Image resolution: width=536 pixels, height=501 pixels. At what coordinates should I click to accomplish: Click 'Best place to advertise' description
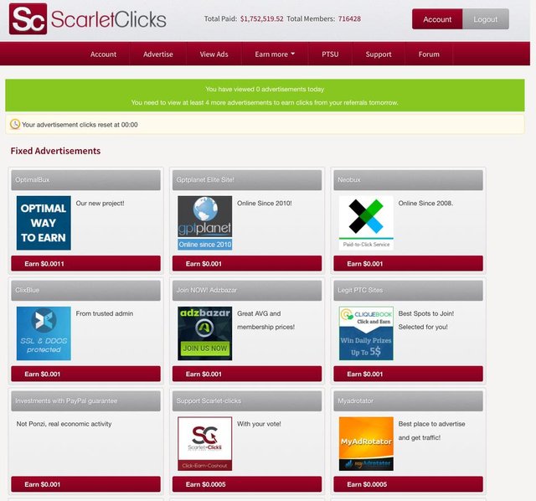[432, 424]
